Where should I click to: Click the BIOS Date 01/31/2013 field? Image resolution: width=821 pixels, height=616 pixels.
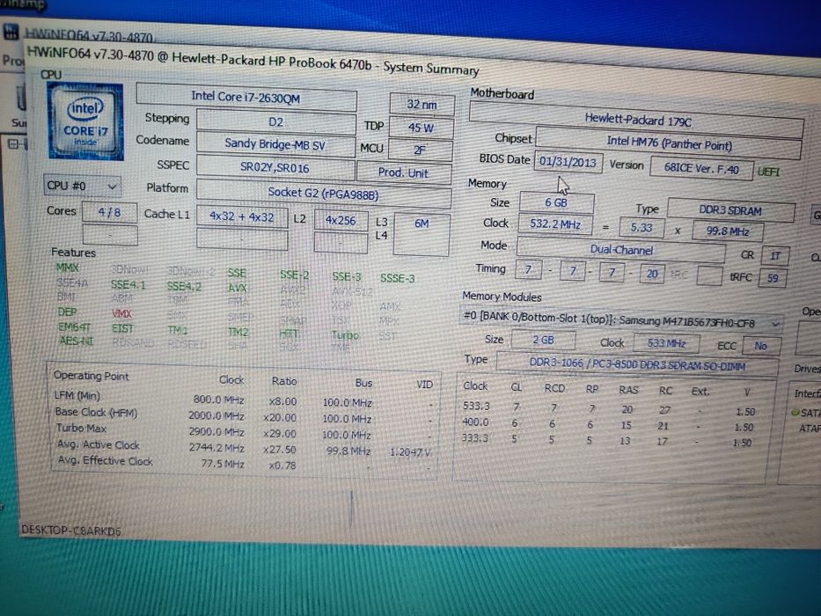click(568, 161)
